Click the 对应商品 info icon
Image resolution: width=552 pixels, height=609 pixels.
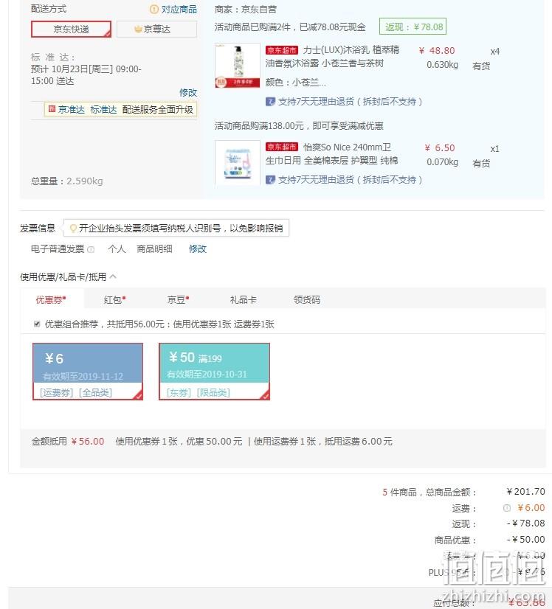tap(154, 9)
